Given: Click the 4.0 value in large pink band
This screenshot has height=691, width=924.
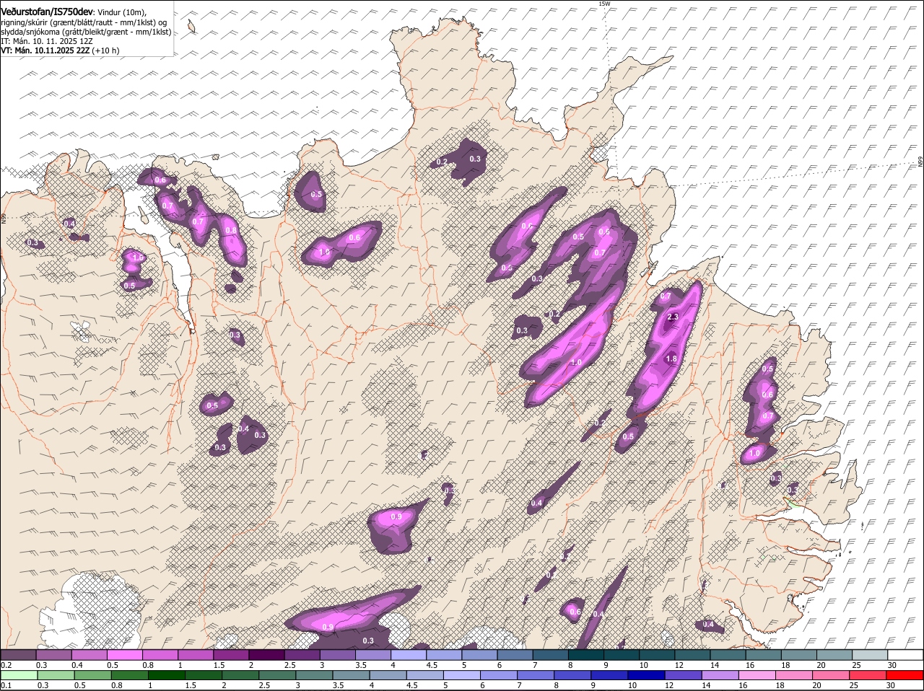Looking at the screenshot, I should (576, 363).
